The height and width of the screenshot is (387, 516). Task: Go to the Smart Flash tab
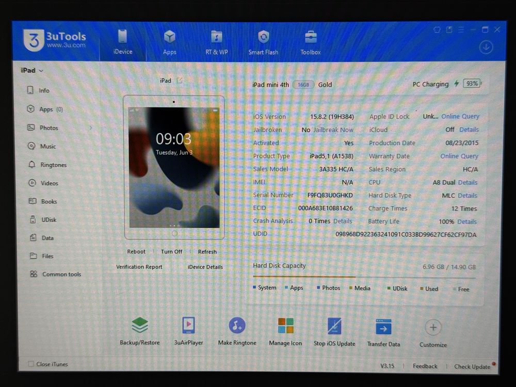(x=263, y=42)
